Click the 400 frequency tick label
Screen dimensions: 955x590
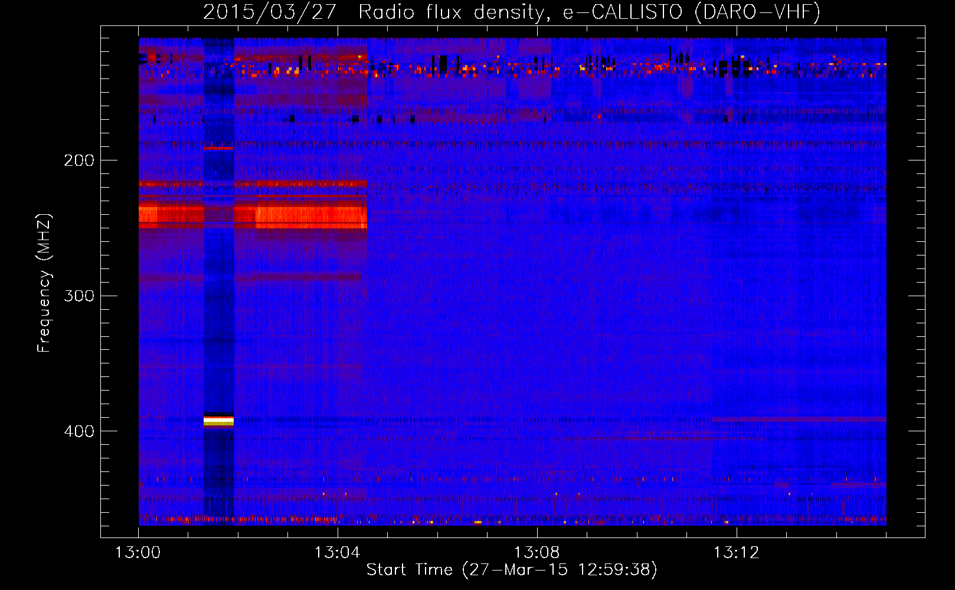[x=79, y=431]
